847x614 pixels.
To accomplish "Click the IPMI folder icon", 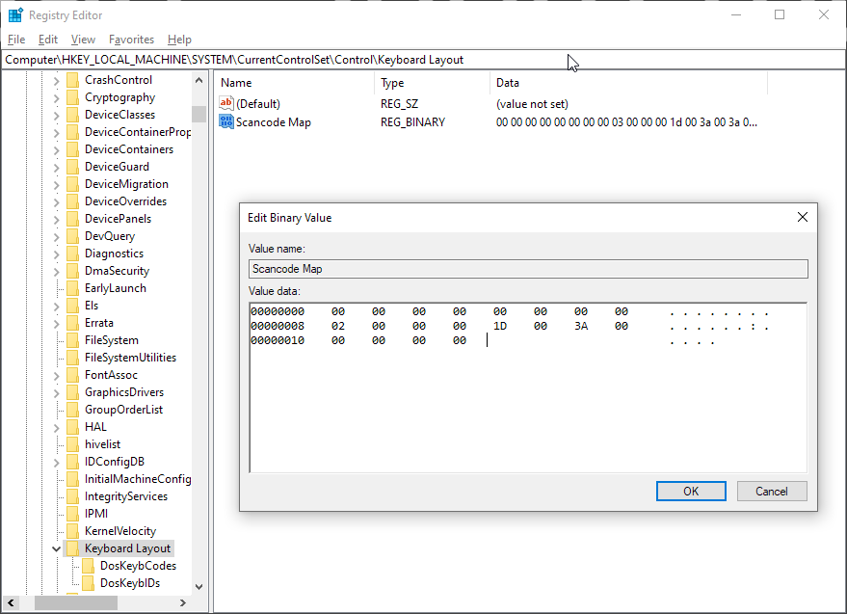I will click(72, 514).
